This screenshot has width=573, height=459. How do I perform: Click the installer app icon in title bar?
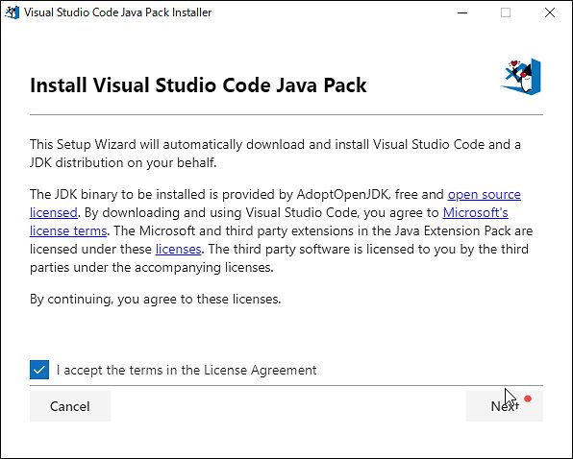12,12
